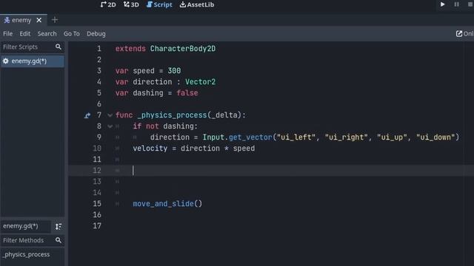Click 'velocity' on line 10
The image size is (474, 266).
pos(150,149)
